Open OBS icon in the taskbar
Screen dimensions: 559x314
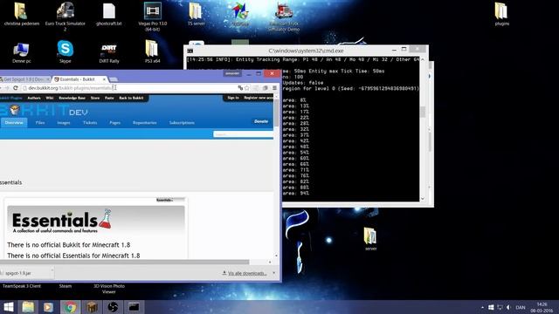tap(113, 307)
